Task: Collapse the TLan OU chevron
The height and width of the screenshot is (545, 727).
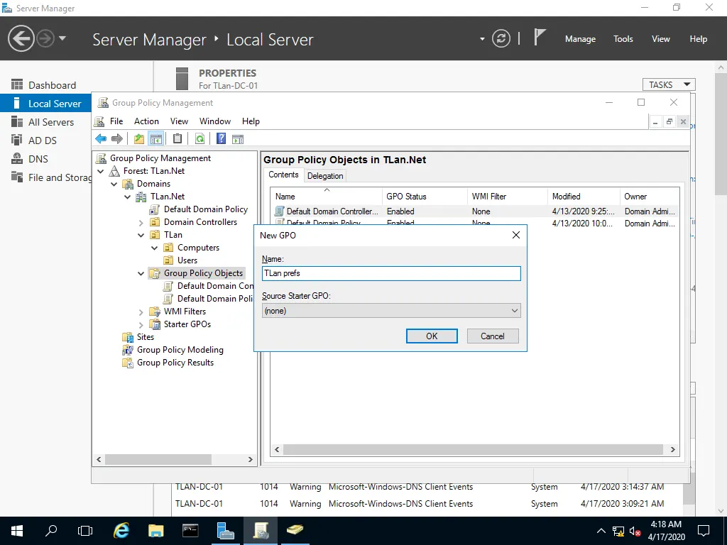Action: pyautogui.click(x=141, y=235)
